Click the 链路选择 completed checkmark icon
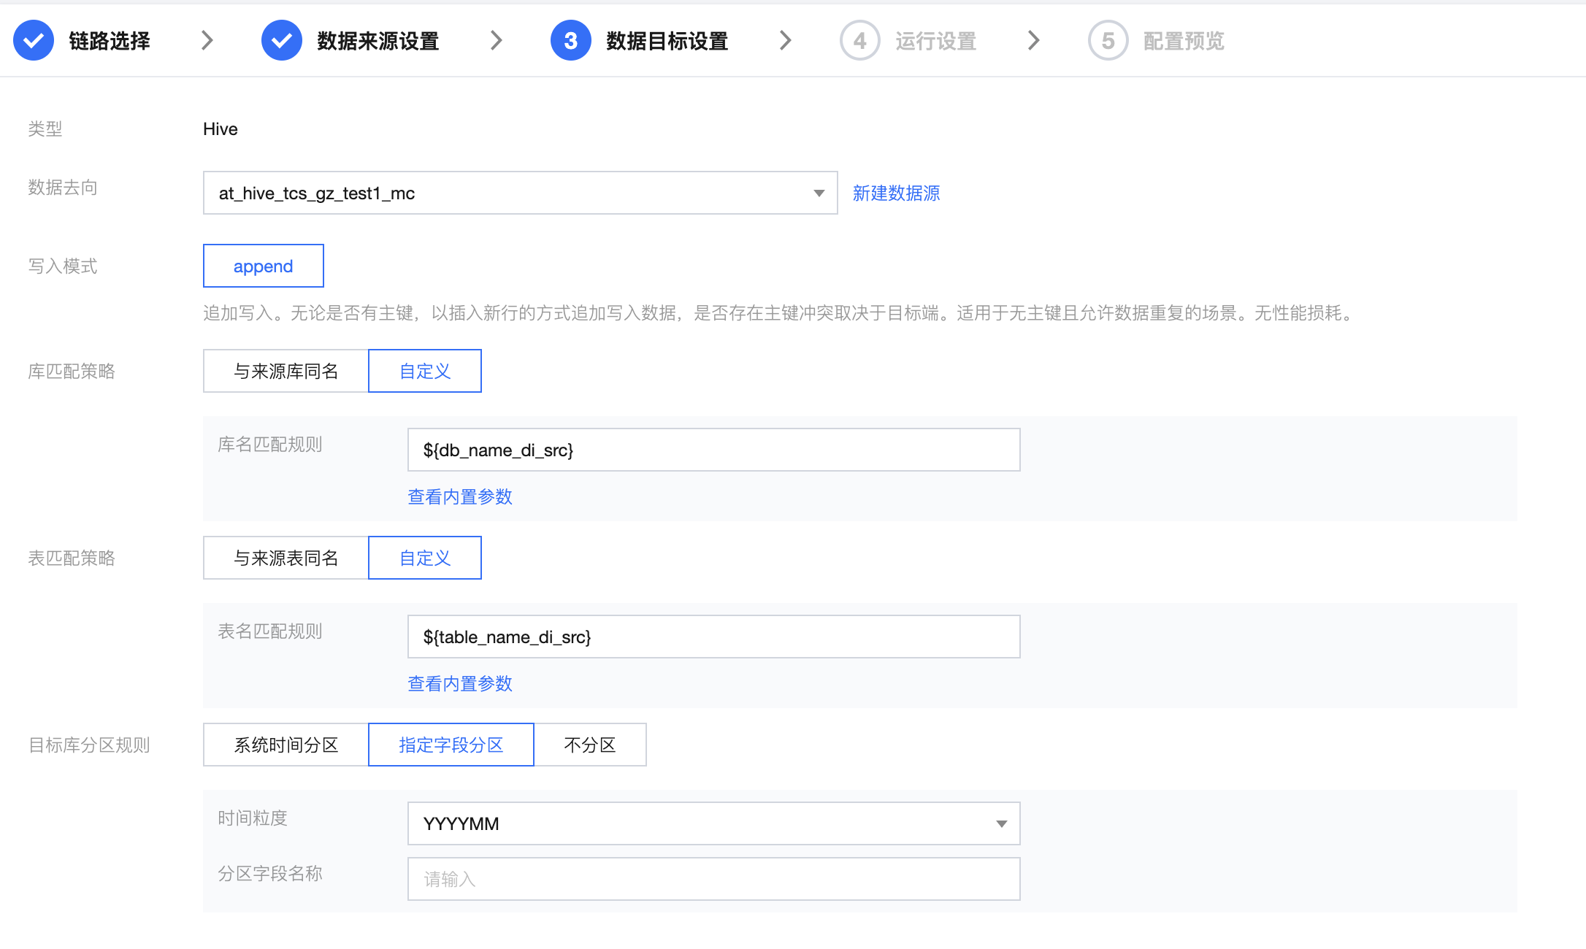The image size is (1586, 949). click(34, 41)
